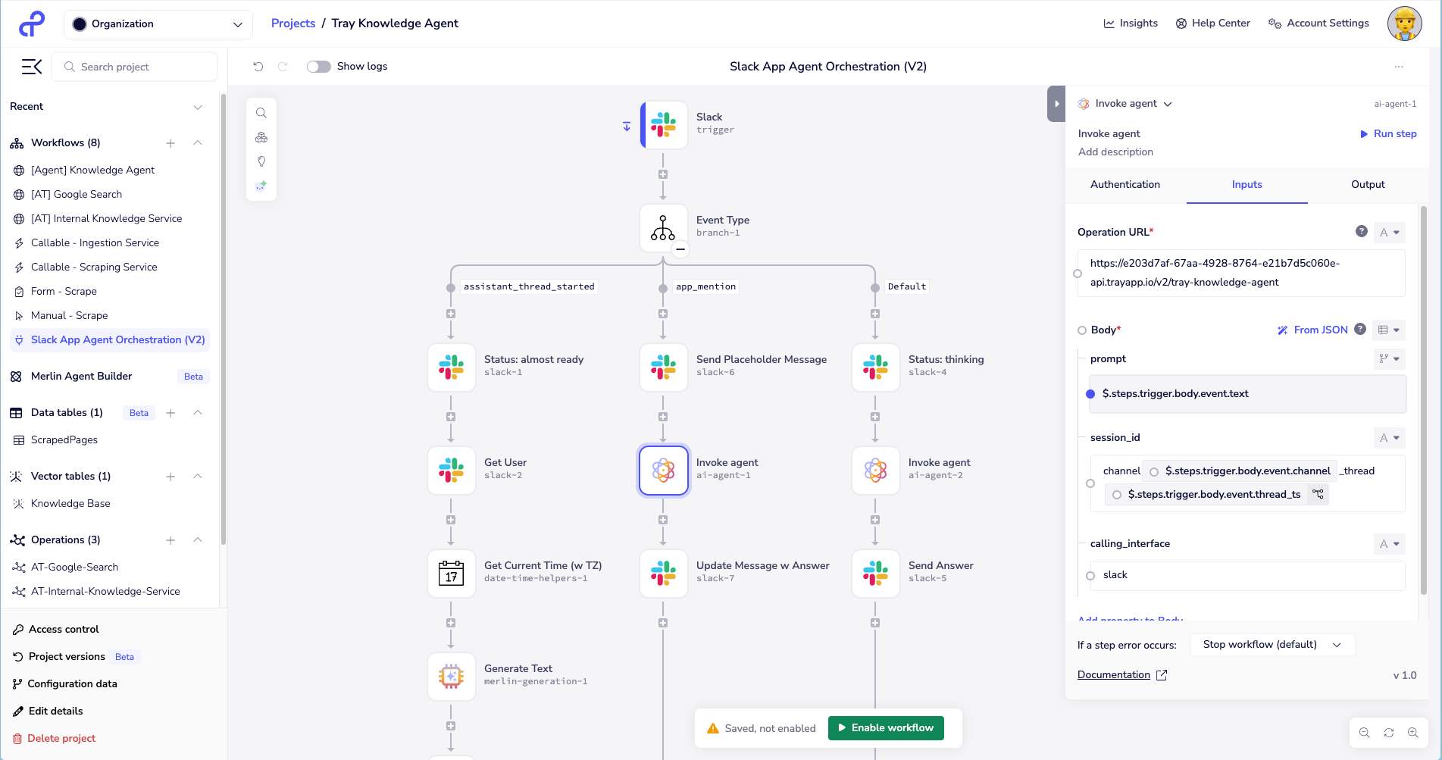Click the Search project input field

pyautogui.click(x=135, y=67)
